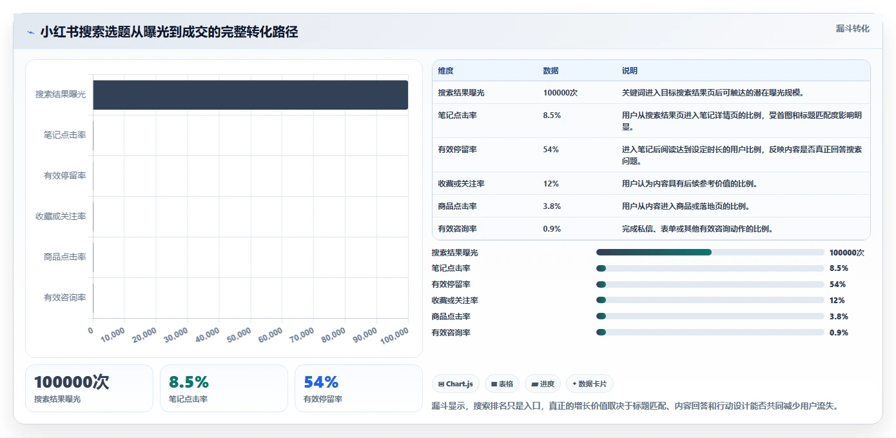
Task: Click the 漏斗转化 label in header
Action: [x=852, y=28]
